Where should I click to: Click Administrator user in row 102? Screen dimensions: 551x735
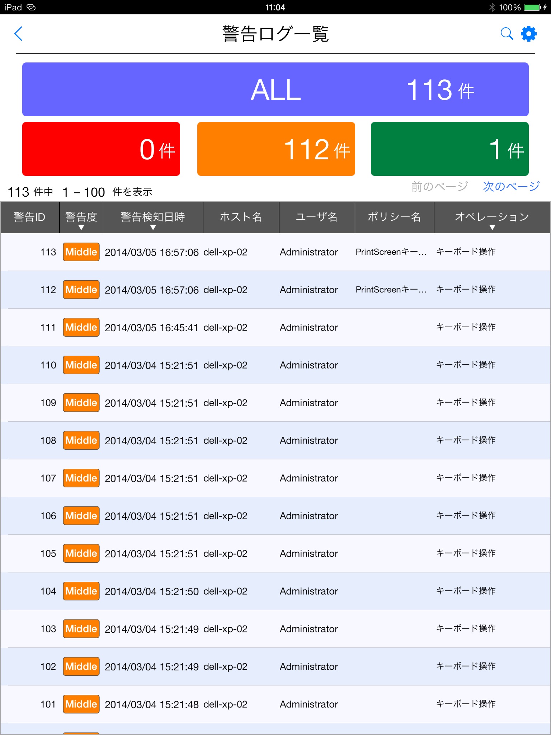click(309, 667)
